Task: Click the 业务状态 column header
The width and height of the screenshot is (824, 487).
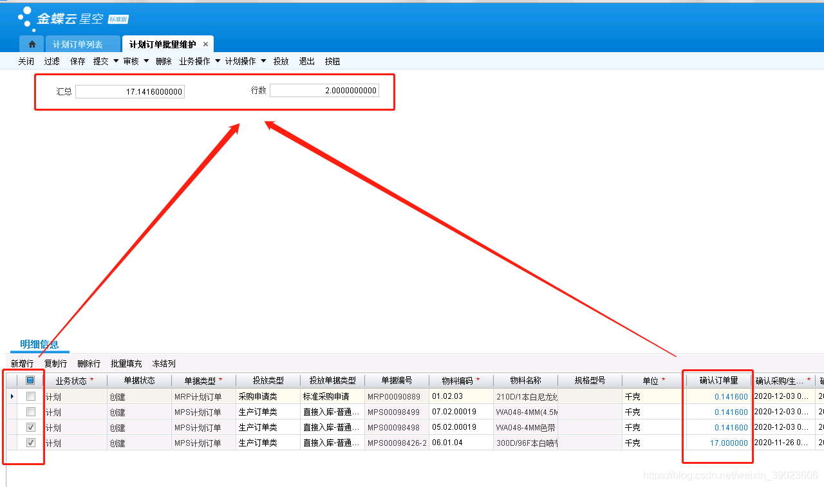Action: point(75,381)
